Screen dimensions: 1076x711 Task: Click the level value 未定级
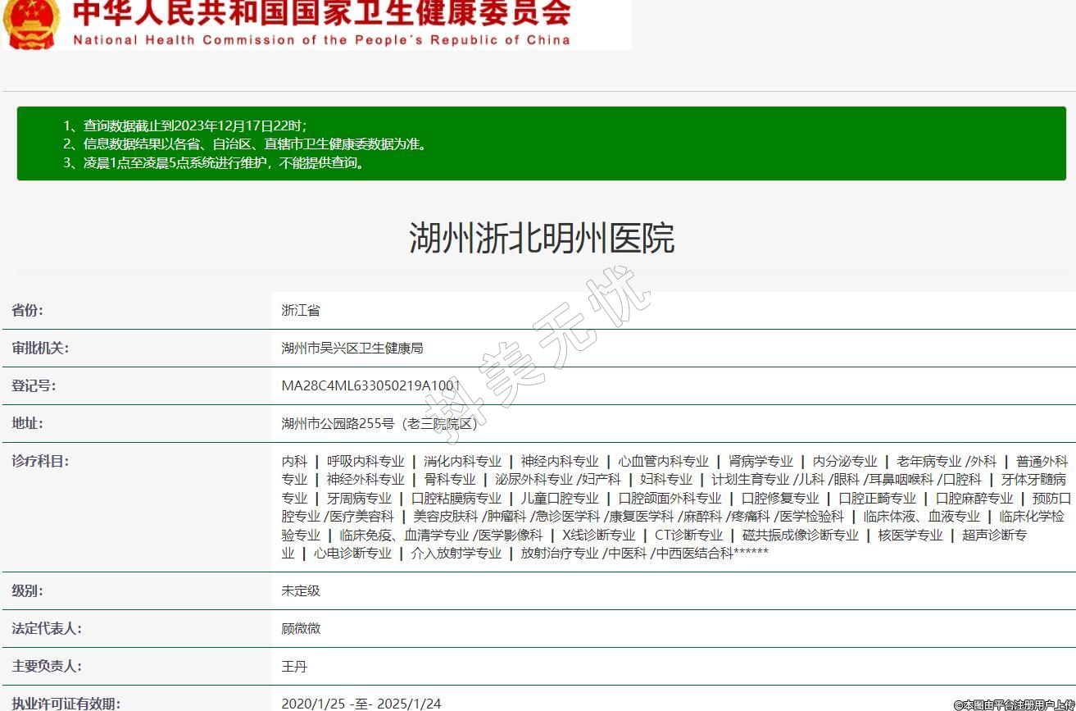point(301,590)
